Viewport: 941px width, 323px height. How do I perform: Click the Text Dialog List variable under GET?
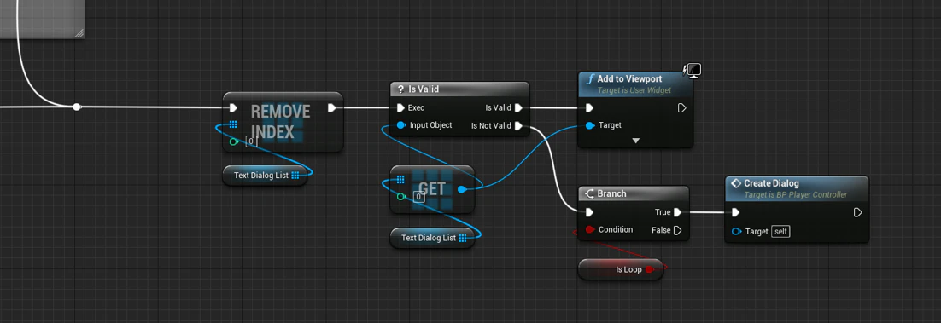point(432,238)
